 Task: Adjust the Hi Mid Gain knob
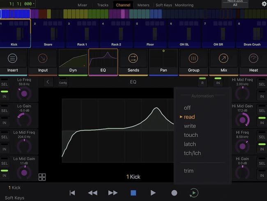click(x=242, y=120)
